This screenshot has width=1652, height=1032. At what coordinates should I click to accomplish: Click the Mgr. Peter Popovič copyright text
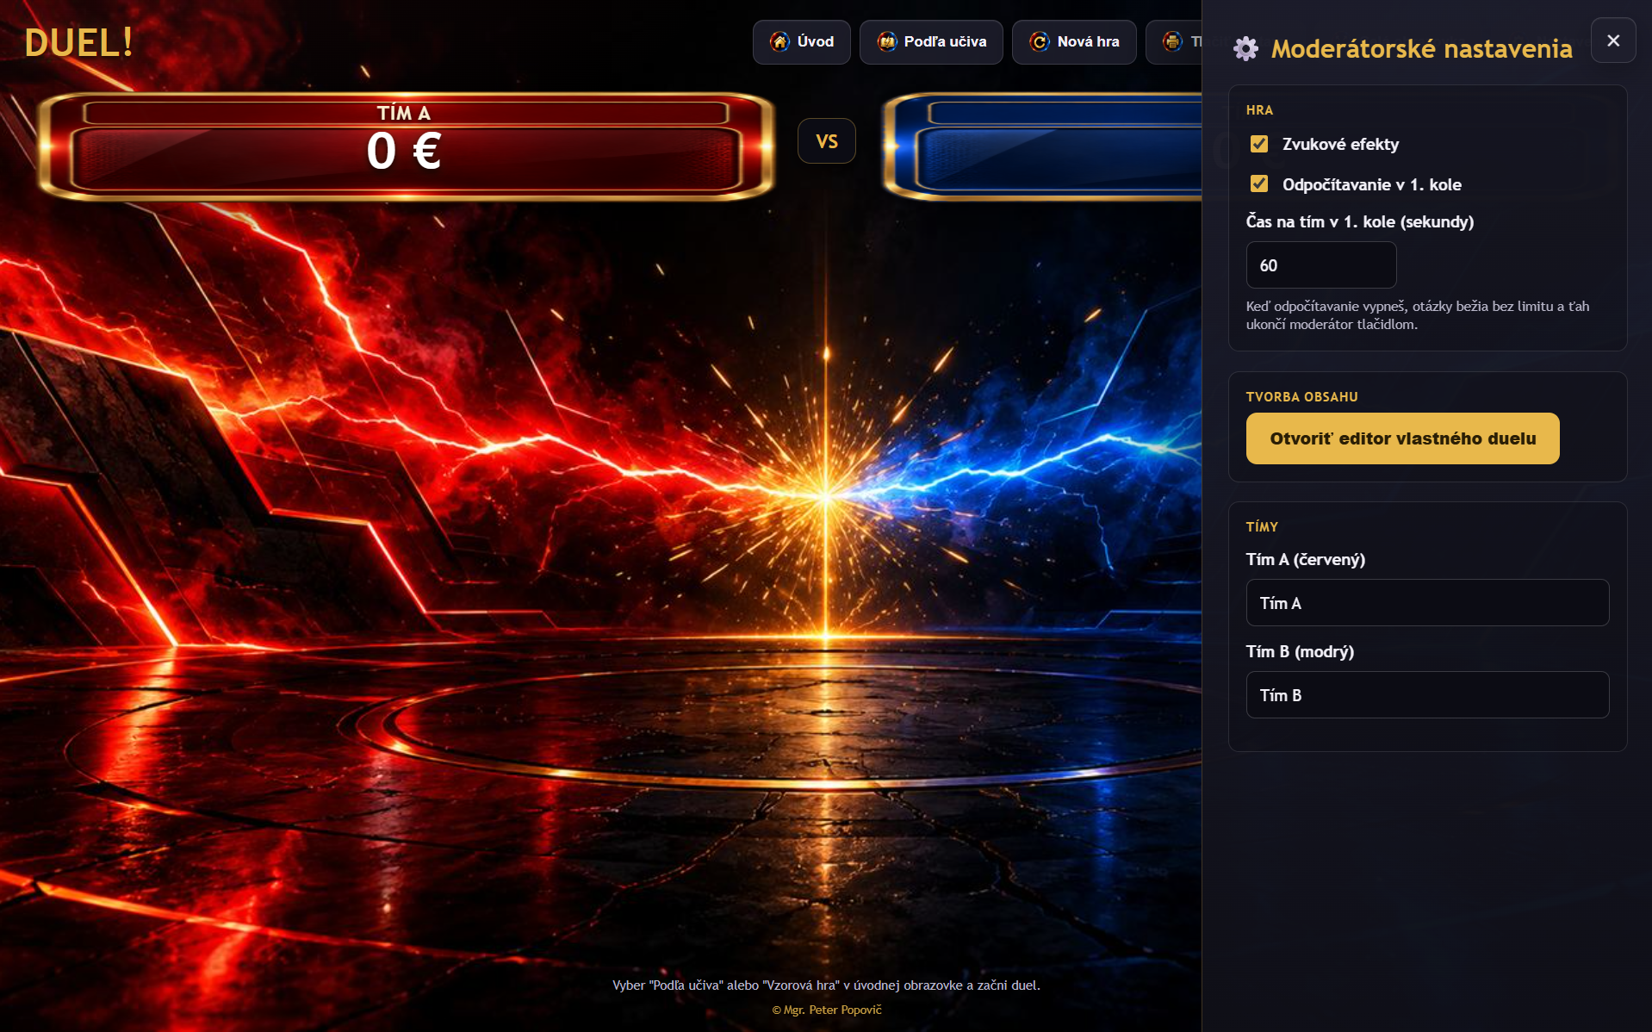(x=827, y=1010)
